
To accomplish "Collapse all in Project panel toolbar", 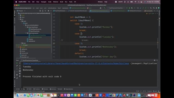I will tap(45, 11).
